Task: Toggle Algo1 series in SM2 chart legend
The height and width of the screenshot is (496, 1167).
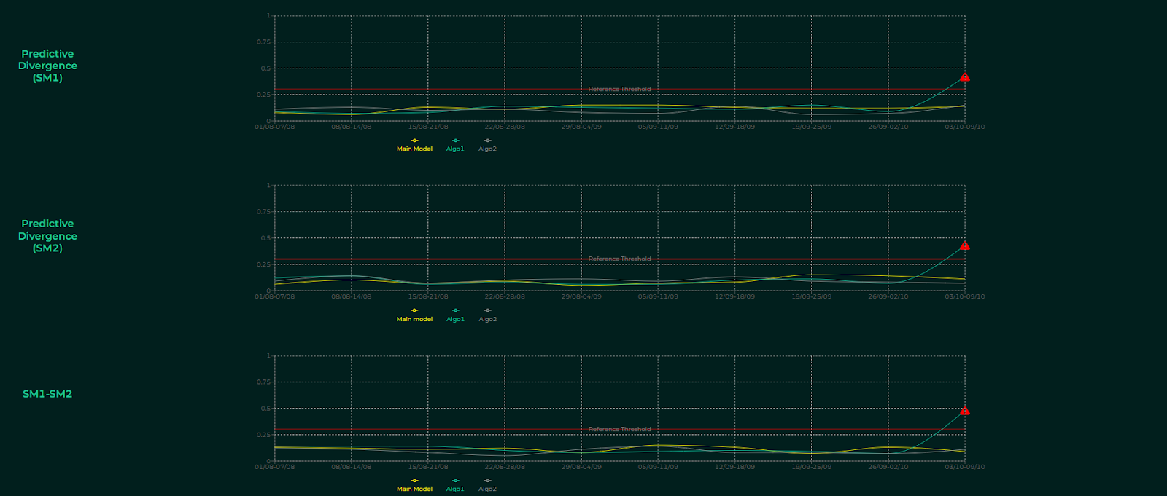Action: click(455, 315)
